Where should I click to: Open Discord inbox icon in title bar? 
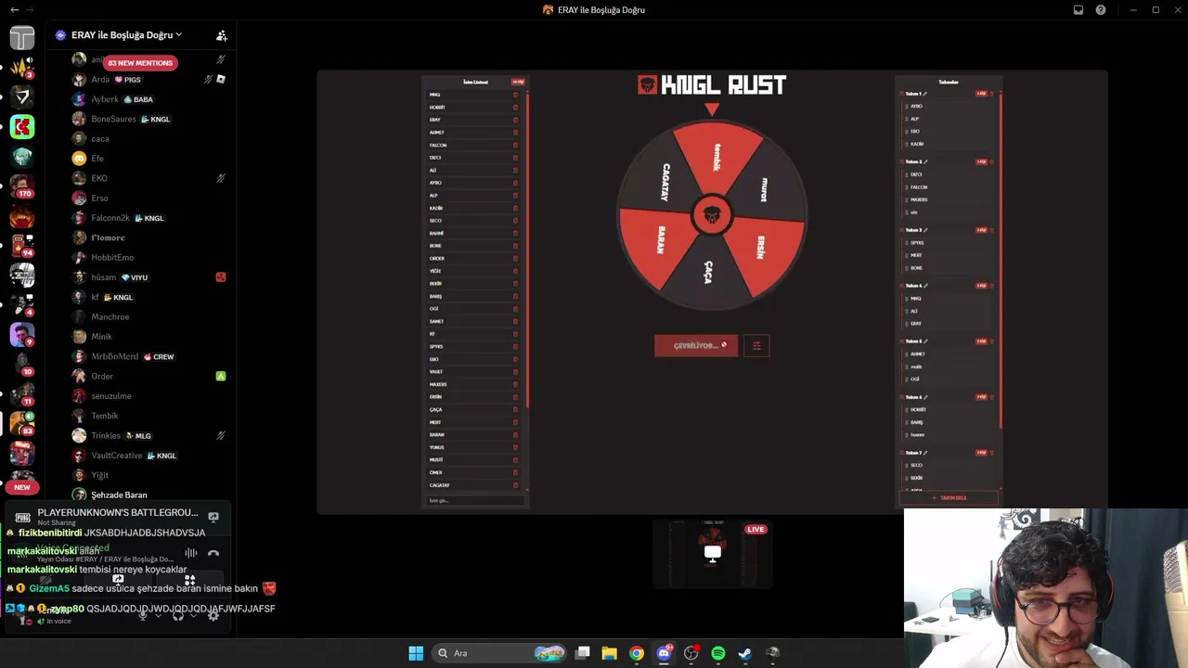click(x=1078, y=10)
